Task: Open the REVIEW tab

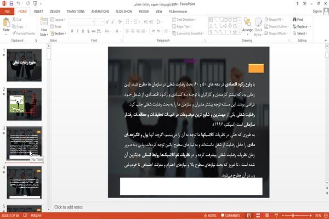Action: (x=144, y=12)
